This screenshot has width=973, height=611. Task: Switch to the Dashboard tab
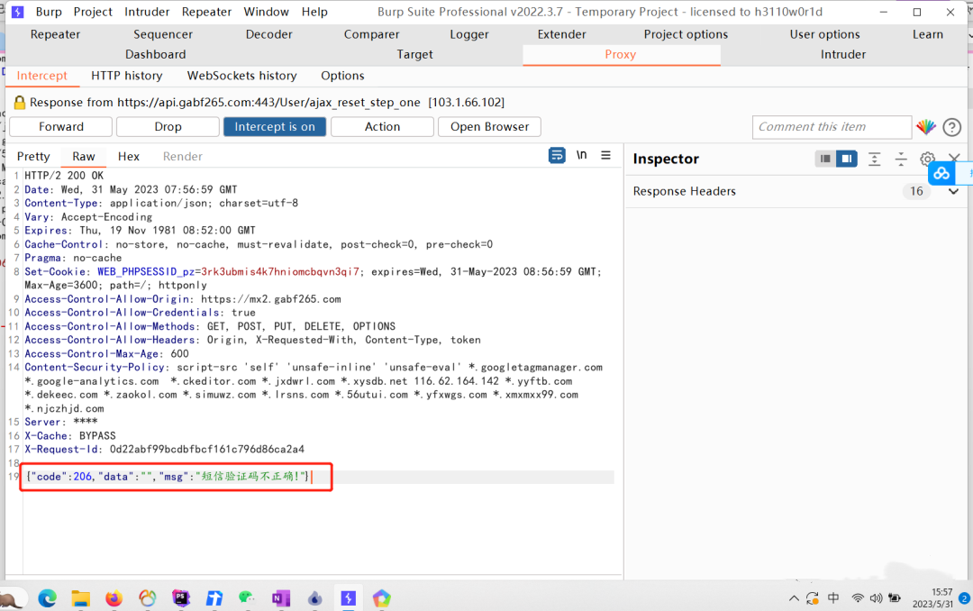(155, 54)
